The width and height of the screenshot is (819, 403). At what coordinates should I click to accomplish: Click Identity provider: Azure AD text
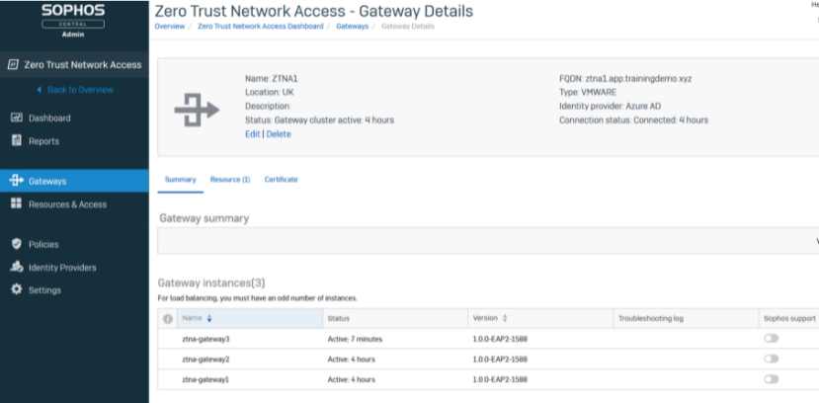click(612, 107)
